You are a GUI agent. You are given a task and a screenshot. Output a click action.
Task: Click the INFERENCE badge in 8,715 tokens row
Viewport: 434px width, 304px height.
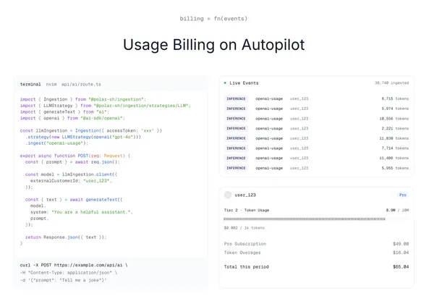pyautogui.click(x=236, y=99)
